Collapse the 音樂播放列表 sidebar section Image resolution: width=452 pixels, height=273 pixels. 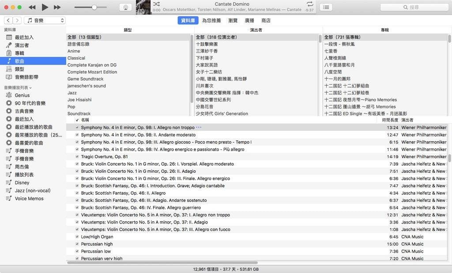click(30, 88)
